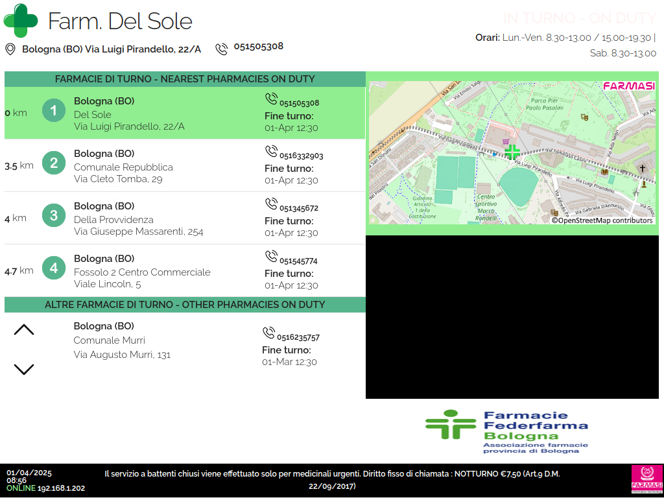Select the Farmacie di Turno section header
This screenshot has width=664, height=498.
click(x=185, y=79)
